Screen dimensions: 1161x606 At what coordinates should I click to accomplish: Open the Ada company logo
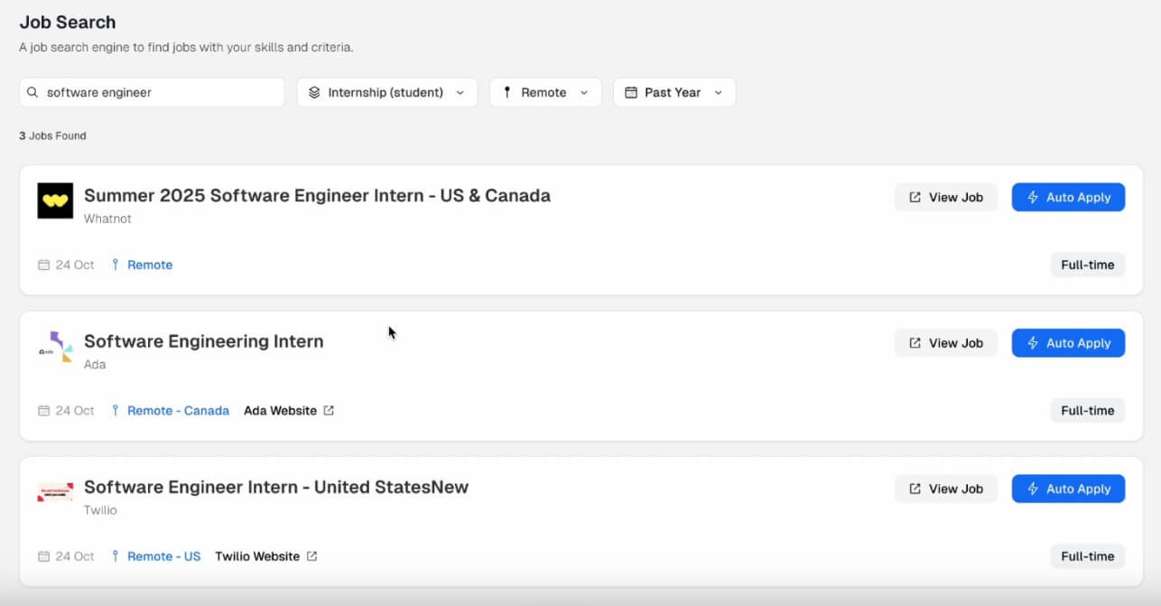click(x=55, y=347)
